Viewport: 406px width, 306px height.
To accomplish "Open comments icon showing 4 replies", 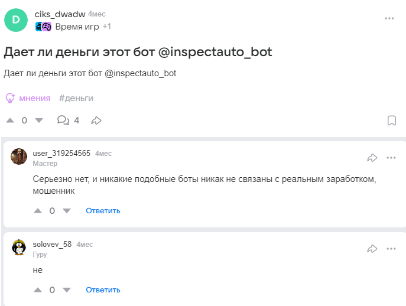I will [x=63, y=121].
